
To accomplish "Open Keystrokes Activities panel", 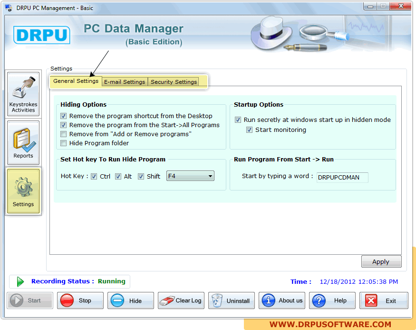I will coord(23,94).
